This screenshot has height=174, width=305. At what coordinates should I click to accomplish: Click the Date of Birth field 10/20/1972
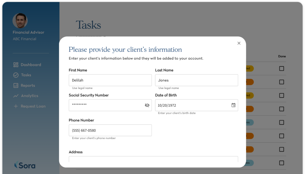[197, 105]
